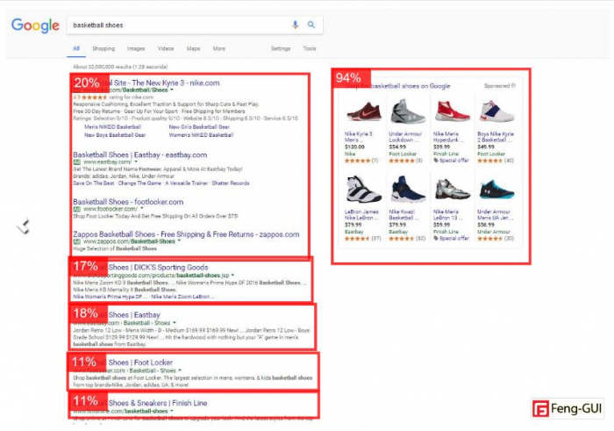614x431 pixels.
Task: Click the LeBron James Nike LeBron shoe image
Action: coord(364,190)
